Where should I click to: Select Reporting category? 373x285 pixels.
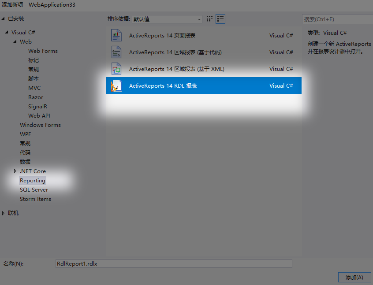tap(33, 181)
